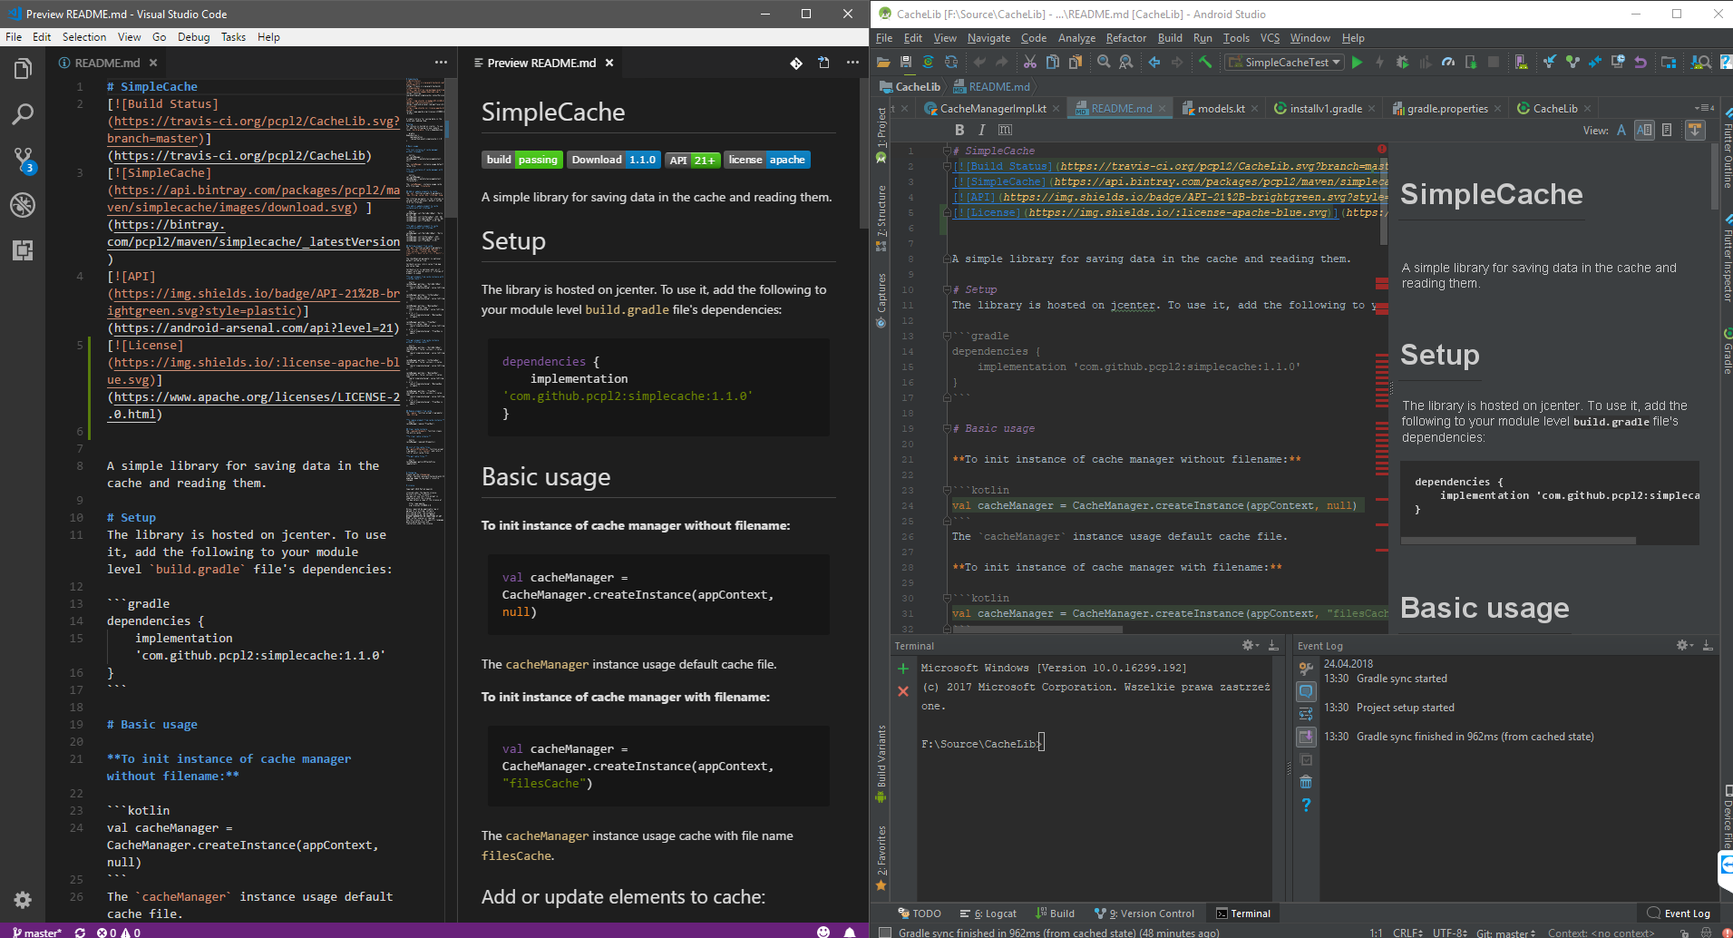Toggle the Favorites tool window open
The image size is (1733, 938).
(x=882, y=853)
